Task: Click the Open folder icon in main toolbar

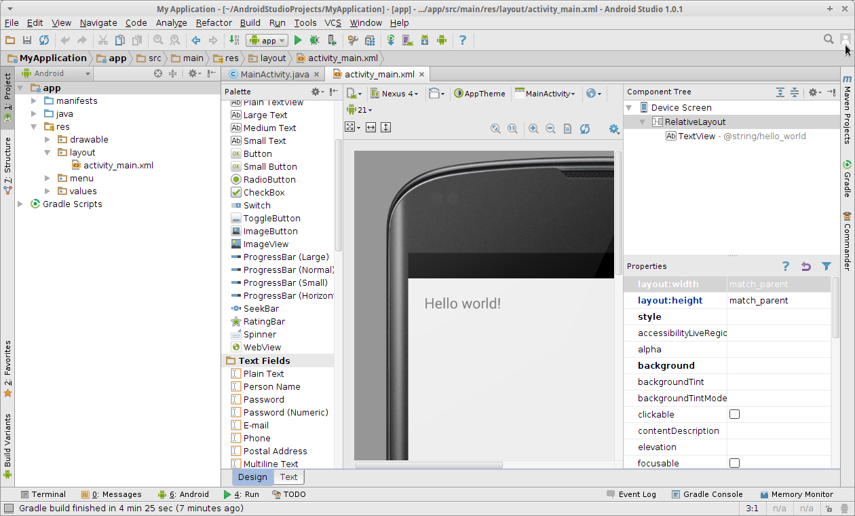Action: point(10,40)
